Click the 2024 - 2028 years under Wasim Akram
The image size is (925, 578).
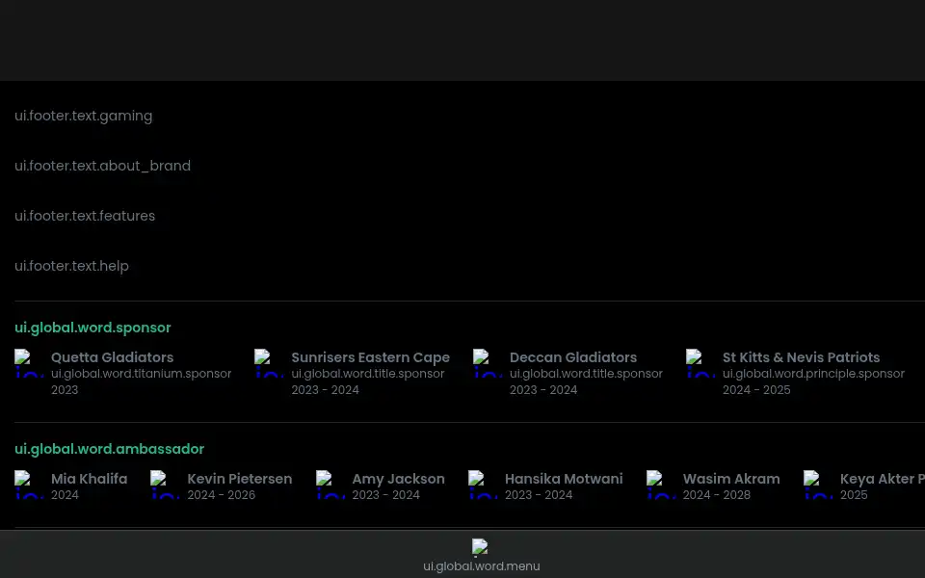717,495
